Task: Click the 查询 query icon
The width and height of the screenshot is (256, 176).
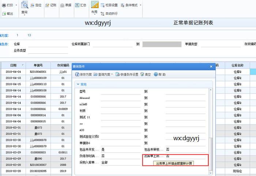Action: [x=25, y=5]
